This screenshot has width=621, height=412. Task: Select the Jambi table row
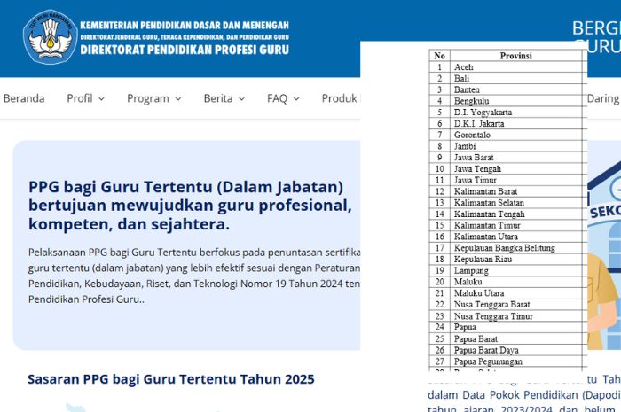coord(506,146)
